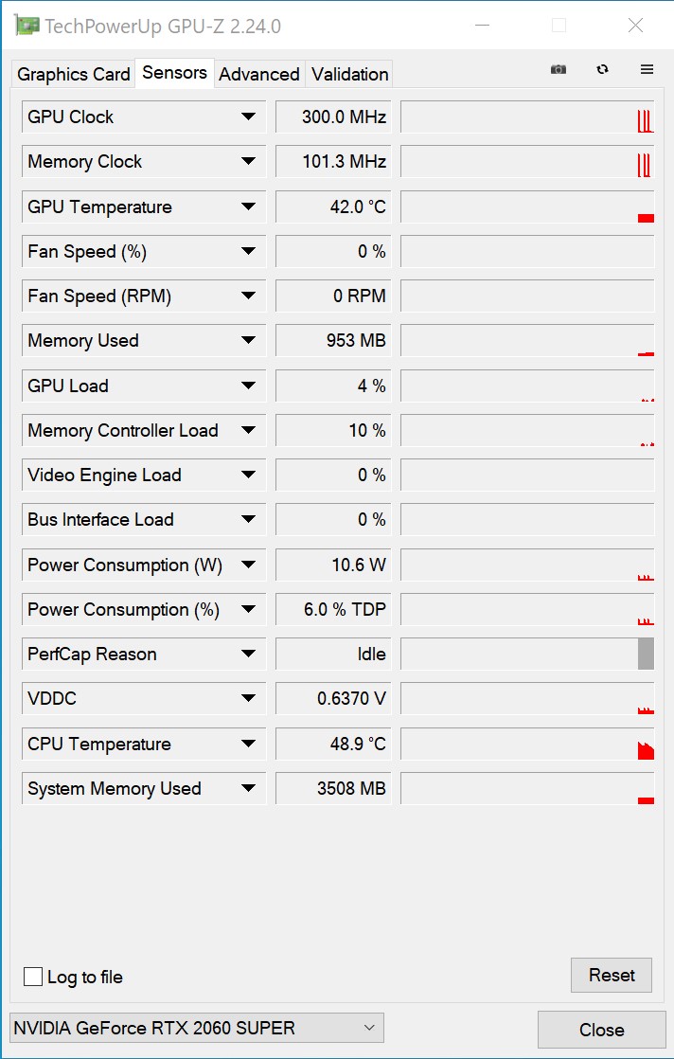
Task: Click the GPU Clock history graph
Action: [527, 117]
